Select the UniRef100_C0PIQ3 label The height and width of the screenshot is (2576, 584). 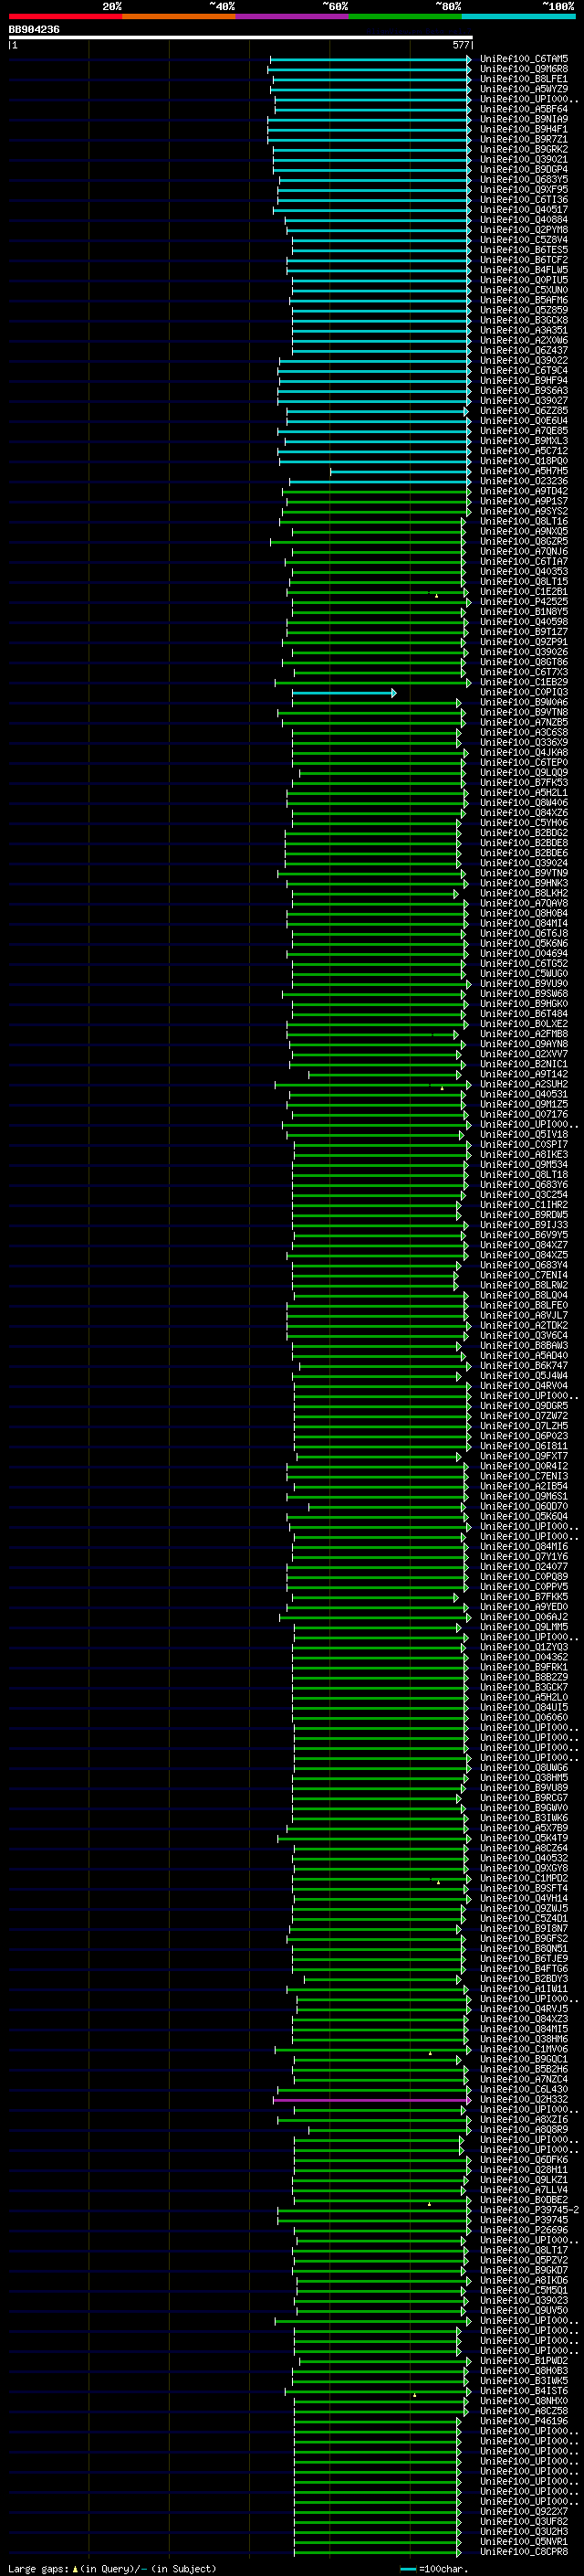pos(524,692)
